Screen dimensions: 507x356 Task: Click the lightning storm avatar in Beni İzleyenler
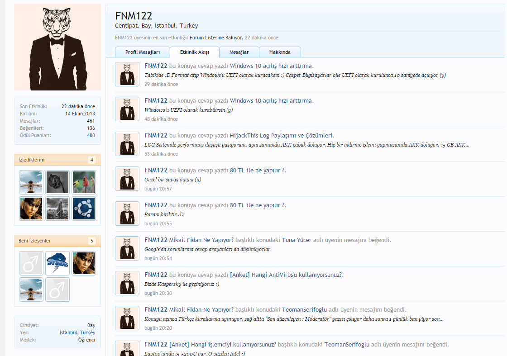(57, 263)
